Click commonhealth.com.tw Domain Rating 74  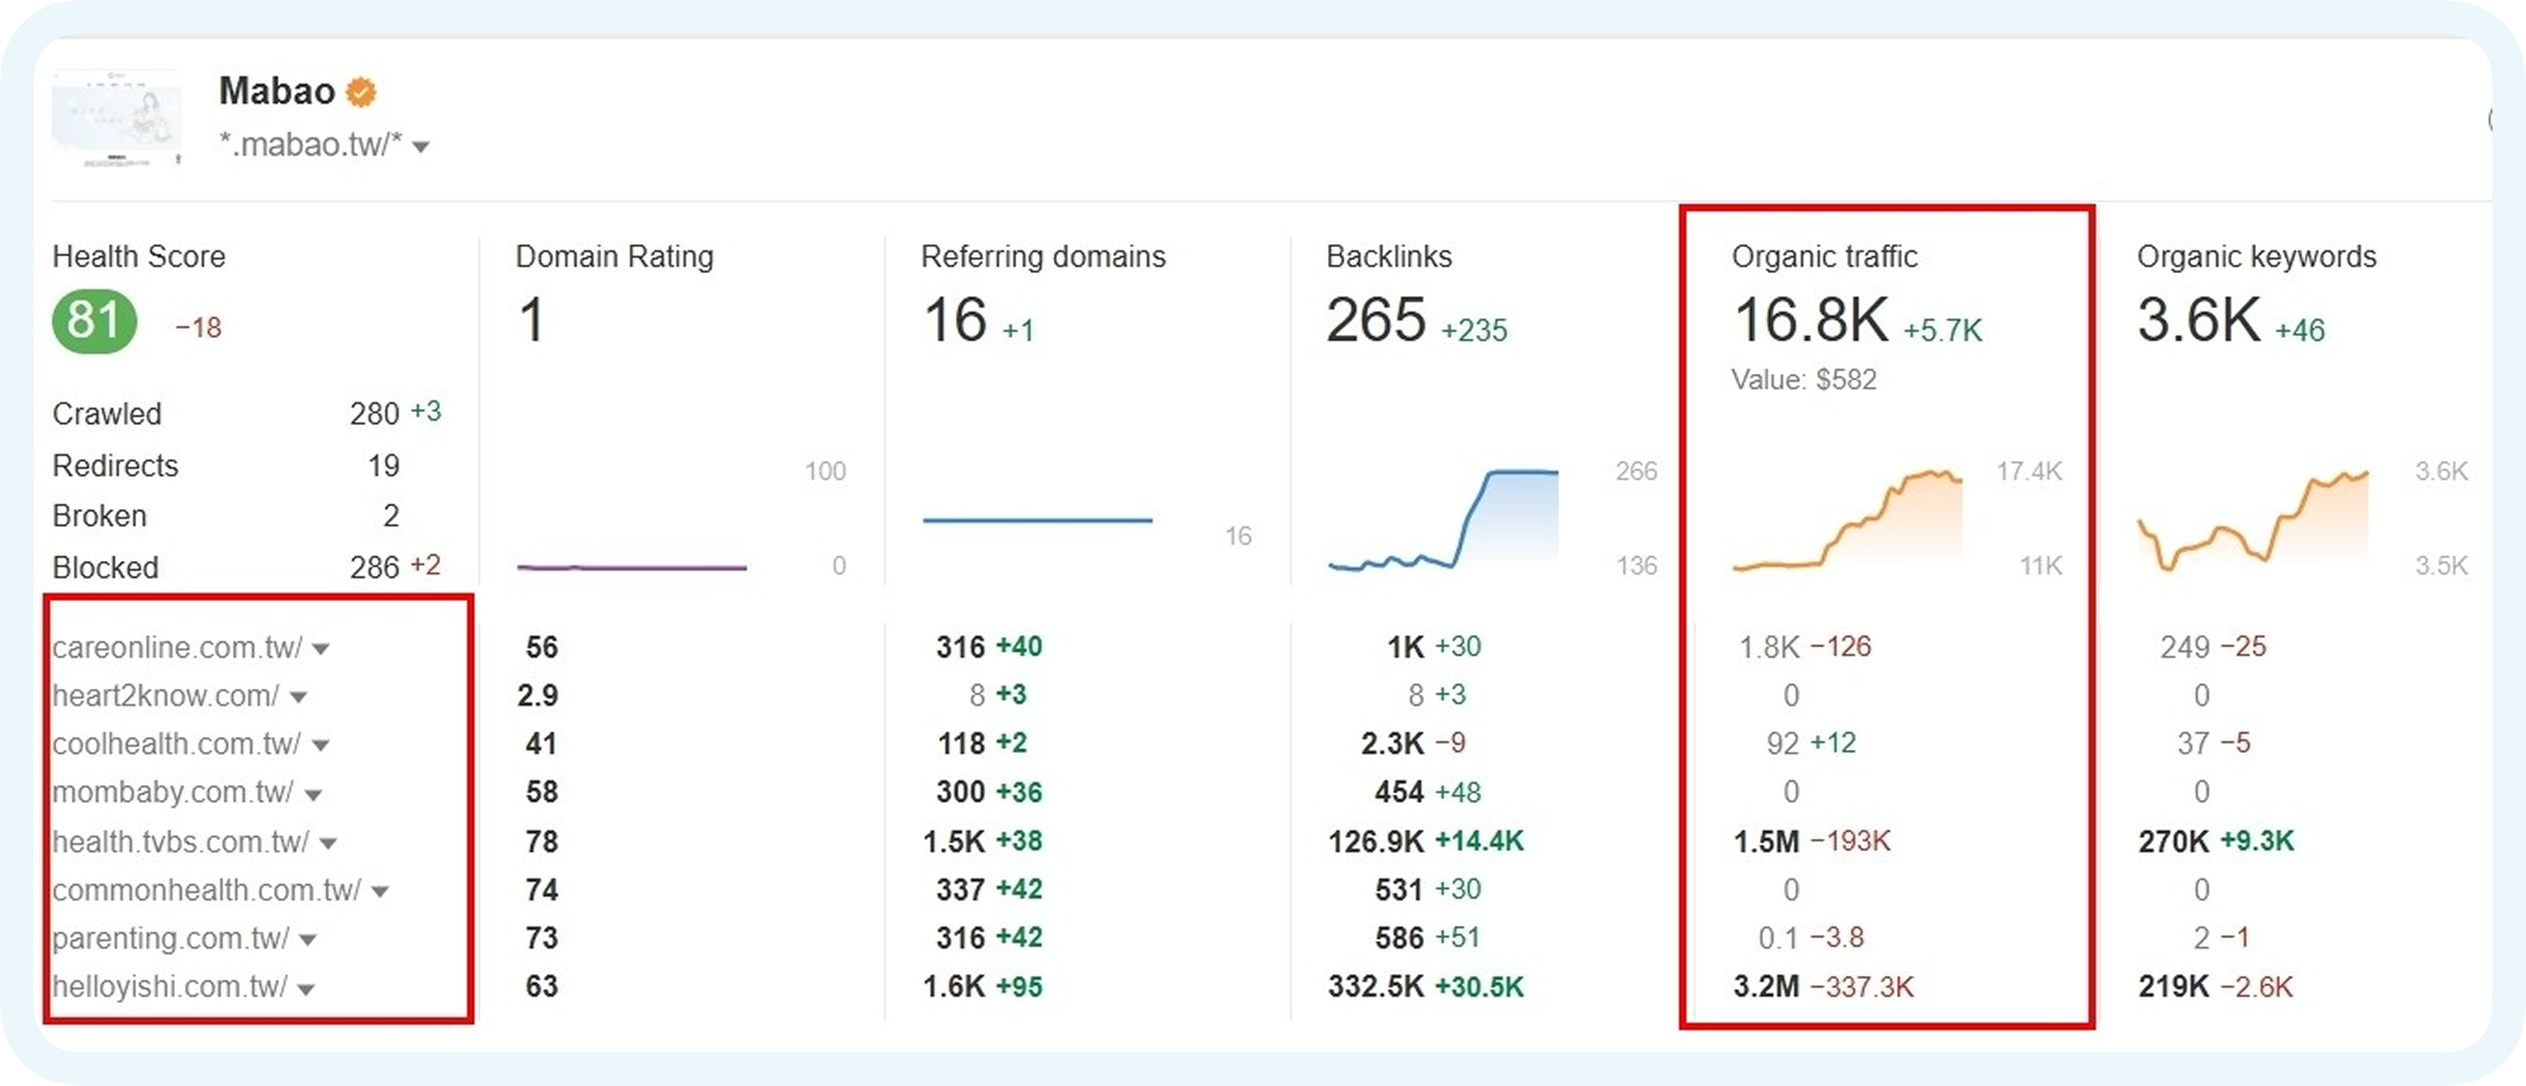tap(541, 890)
